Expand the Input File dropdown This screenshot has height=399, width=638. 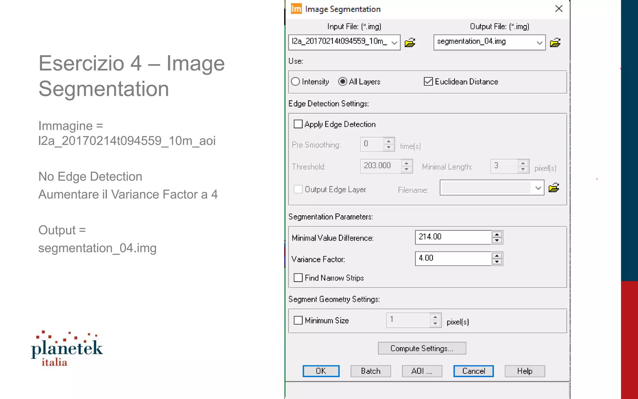pos(394,42)
